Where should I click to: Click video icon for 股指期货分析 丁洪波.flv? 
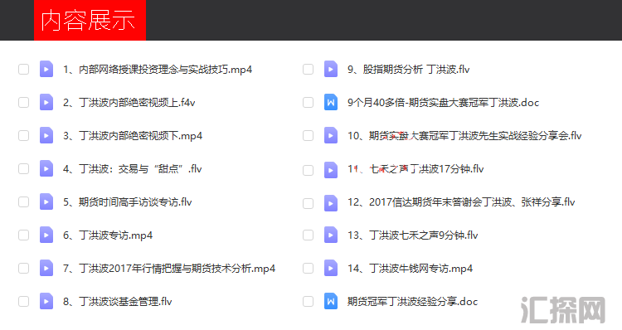(331, 69)
